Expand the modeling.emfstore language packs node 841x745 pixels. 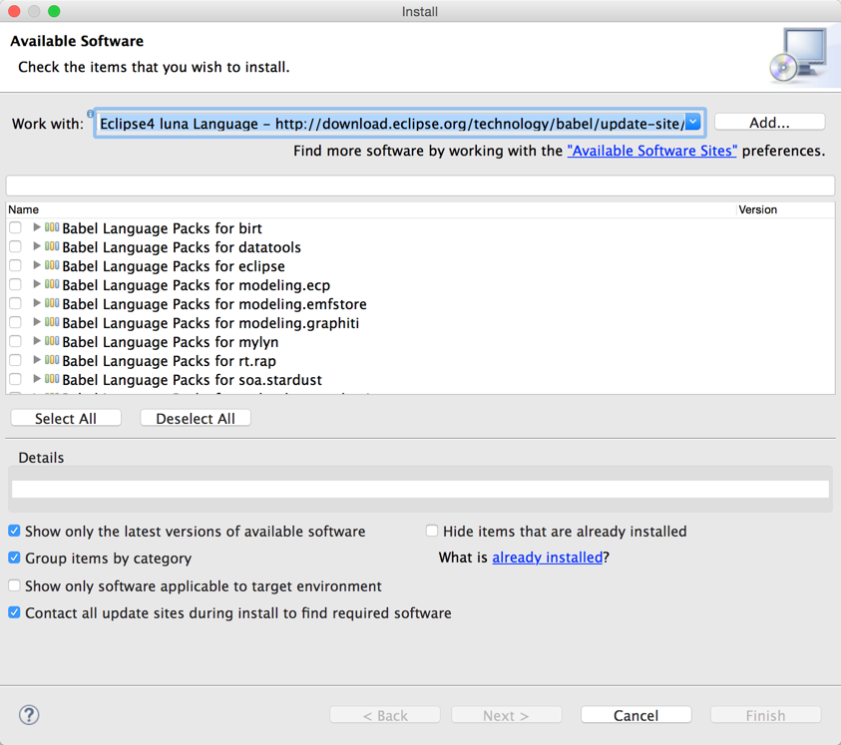coord(37,303)
